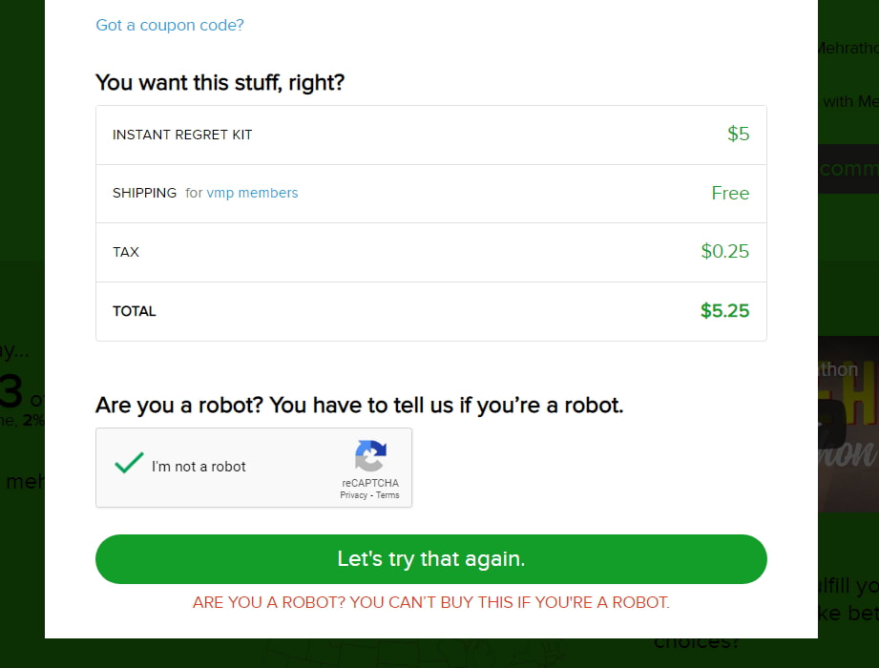The height and width of the screenshot is (668, 879).
Task: Open the reCAPTCHA Terms link
Action: tap(387, 495)
